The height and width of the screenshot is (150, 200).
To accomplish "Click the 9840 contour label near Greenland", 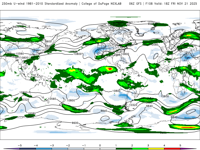I will 151,24.
